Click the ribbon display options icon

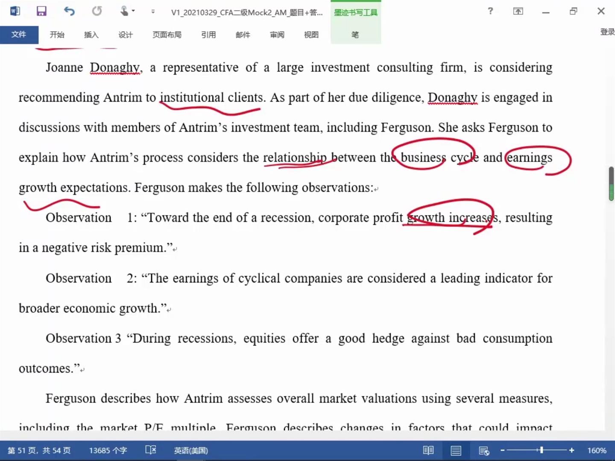518,11
